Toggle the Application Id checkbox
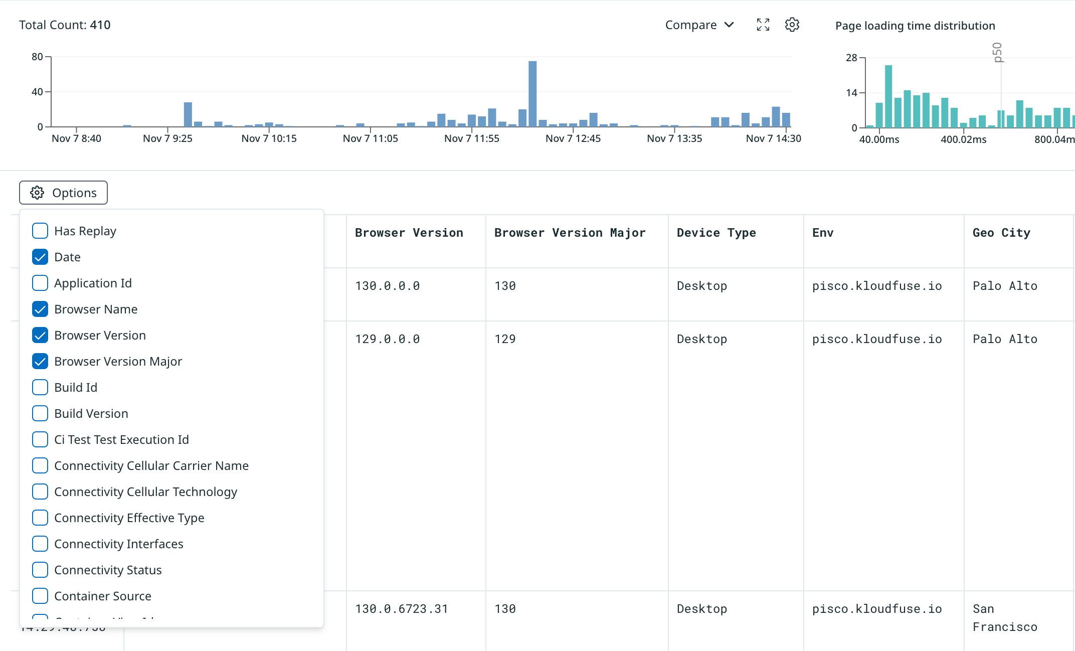The width and height of the screenshot is (1075, 651). click(x=40, y=283)
